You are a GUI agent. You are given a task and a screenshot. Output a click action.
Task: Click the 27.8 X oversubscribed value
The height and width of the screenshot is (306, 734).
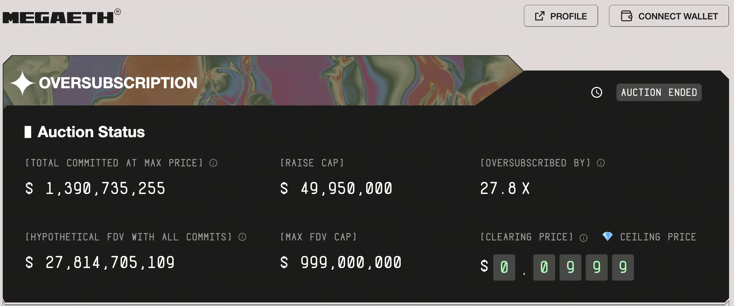coord(505,188)
